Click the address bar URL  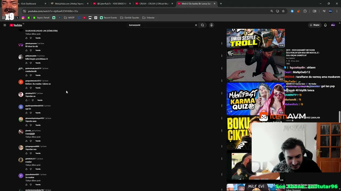(53, 11)
